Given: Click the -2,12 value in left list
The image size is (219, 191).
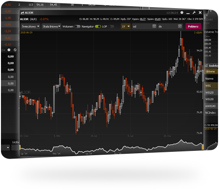Looking at the screenshot, I should point(8,44).
